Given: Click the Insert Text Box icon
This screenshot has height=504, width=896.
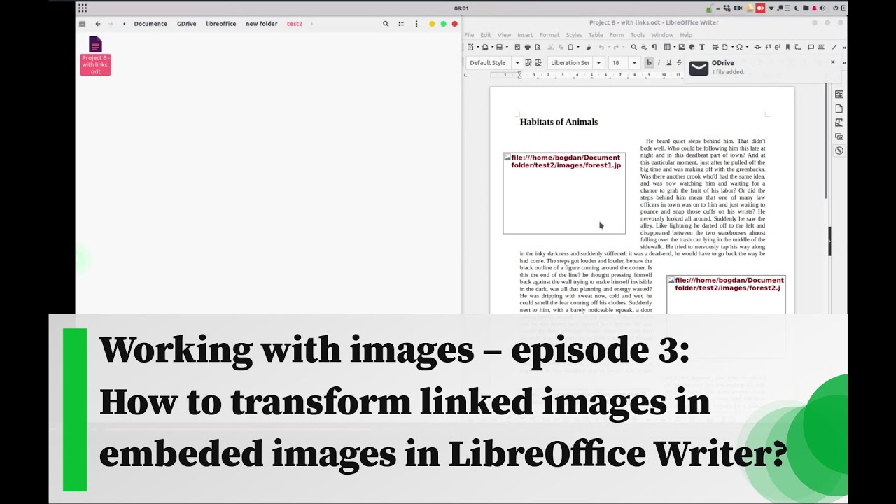Looking at the screenshot, I should (702, 47).
